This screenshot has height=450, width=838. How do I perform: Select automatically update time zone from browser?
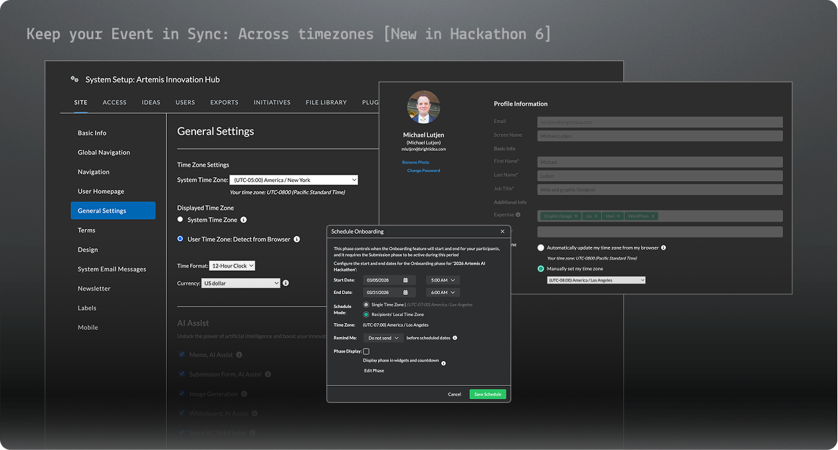click(541, 248)
